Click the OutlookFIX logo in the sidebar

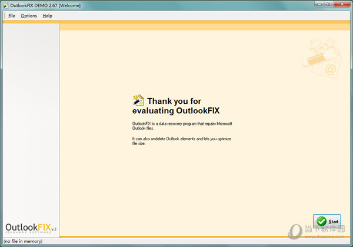31,228
